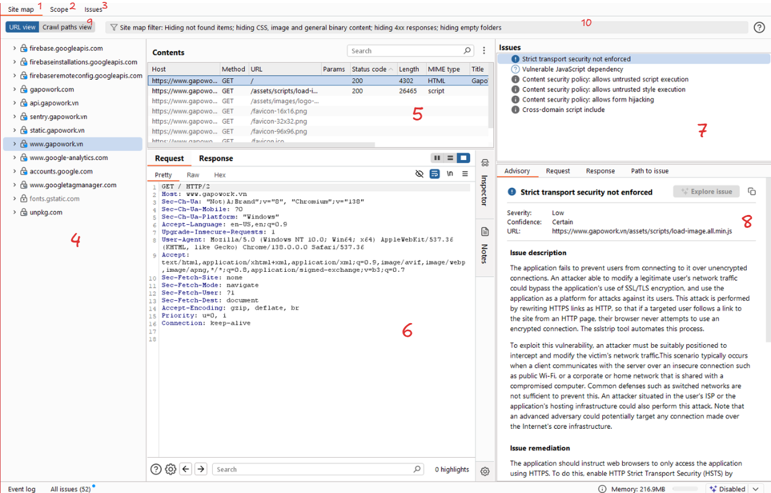Switch to the Scope tab
Screen dimensions: 771x493
[x=59, y=9]
